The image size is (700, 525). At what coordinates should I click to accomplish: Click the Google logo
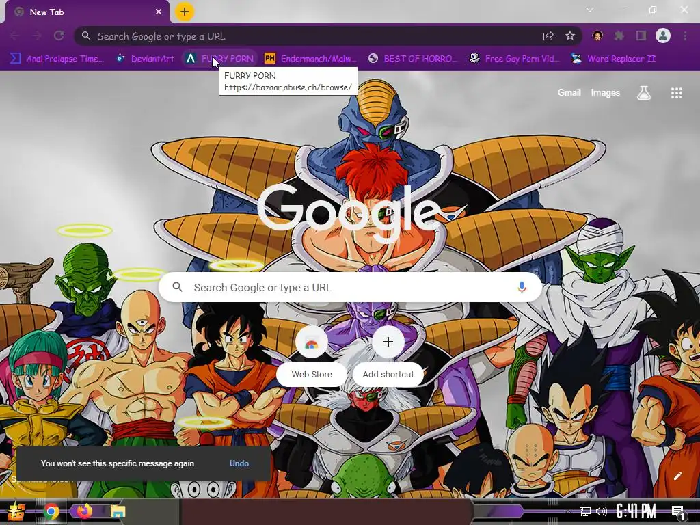pyautogui.click(x=349, y=214)
